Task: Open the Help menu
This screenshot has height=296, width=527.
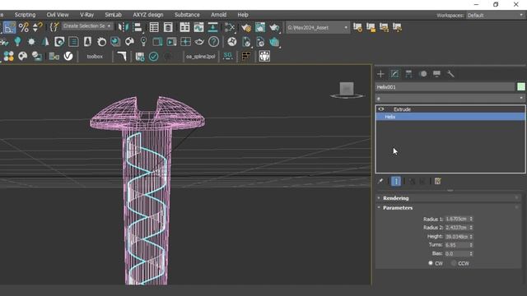Action: coord(243,15)
